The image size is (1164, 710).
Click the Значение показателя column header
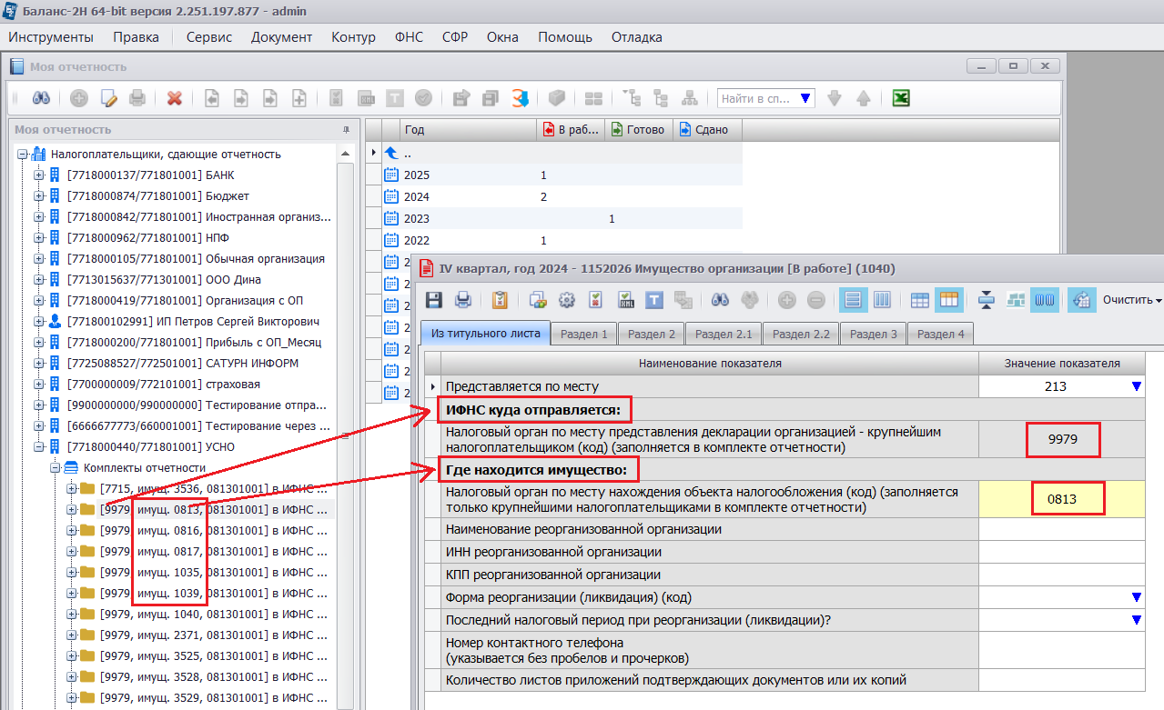tap(1061, 364)
